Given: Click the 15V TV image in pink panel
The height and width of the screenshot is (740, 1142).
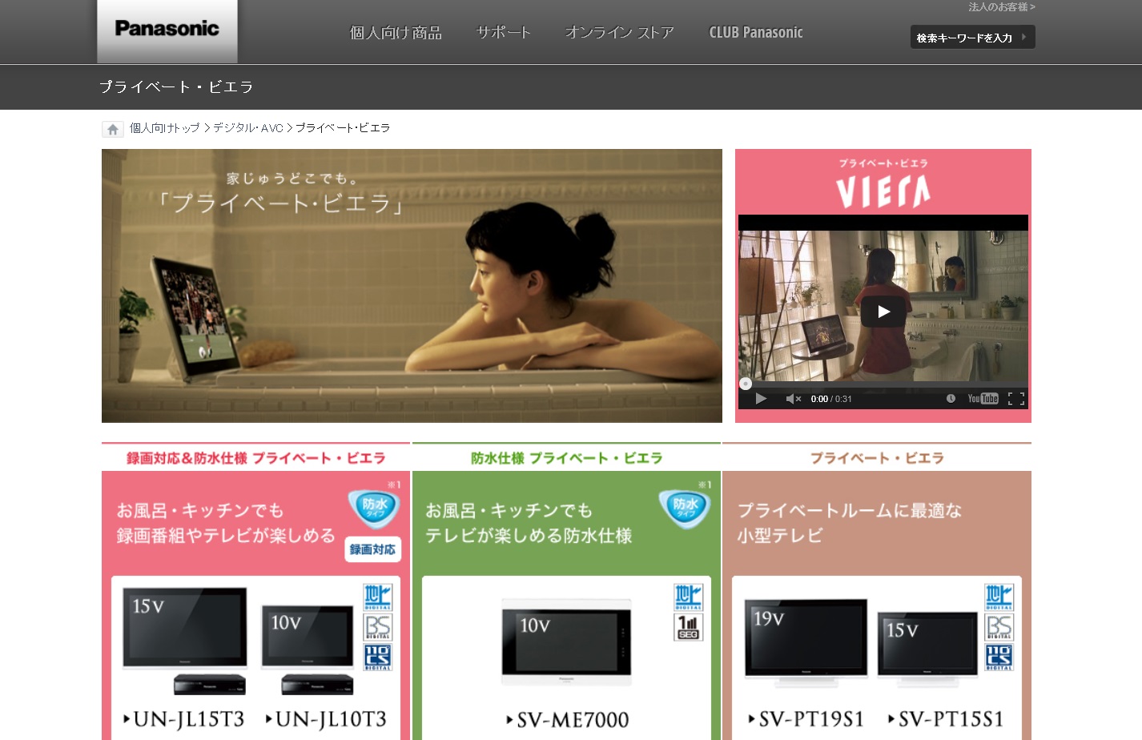Looking at the screenshot, I should pos(185,629).
